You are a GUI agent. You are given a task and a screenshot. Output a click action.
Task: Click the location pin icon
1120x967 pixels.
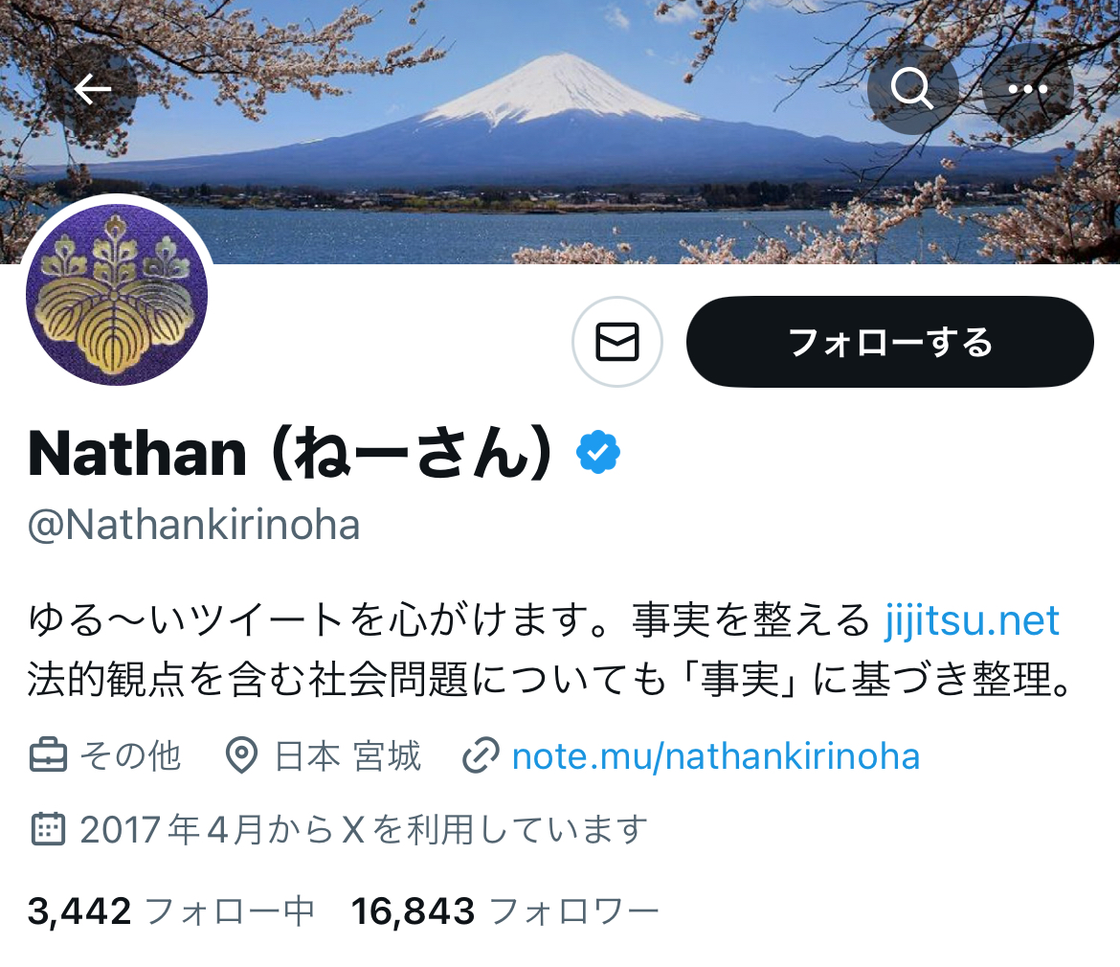pos(241,755)
